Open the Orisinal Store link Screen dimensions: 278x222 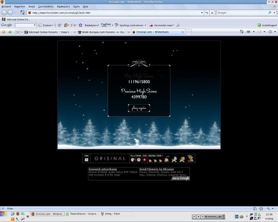[x=155, y=156]
